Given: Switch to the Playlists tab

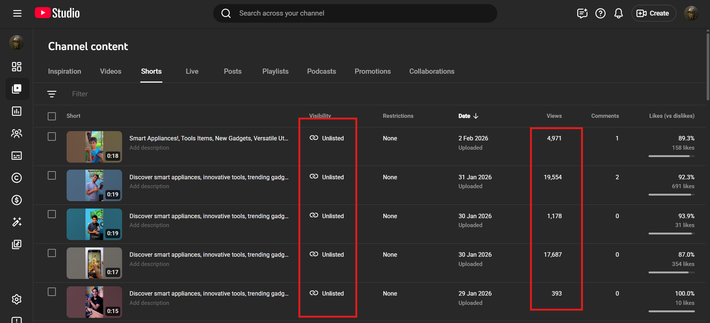Looking at the screenshot, I should tap(275, 71).
